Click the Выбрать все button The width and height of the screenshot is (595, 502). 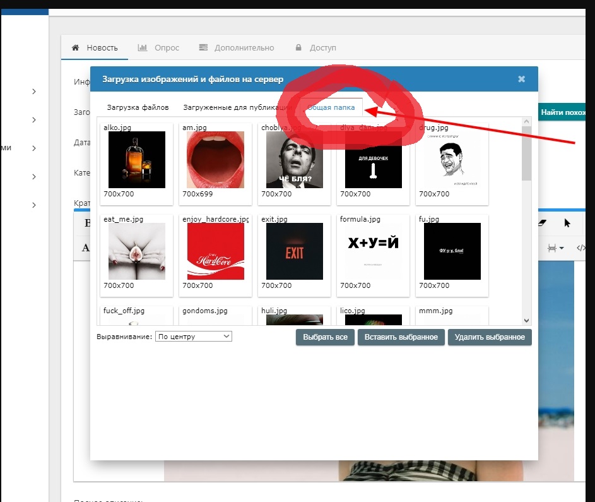(325, 337)
